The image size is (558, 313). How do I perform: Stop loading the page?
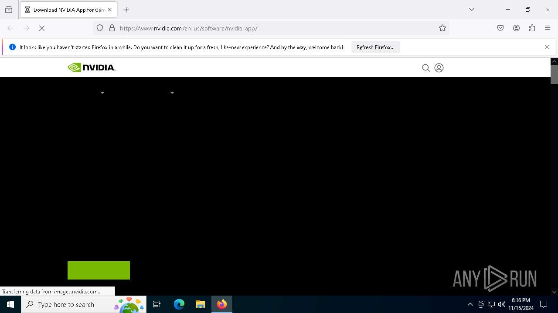(42, 28)
